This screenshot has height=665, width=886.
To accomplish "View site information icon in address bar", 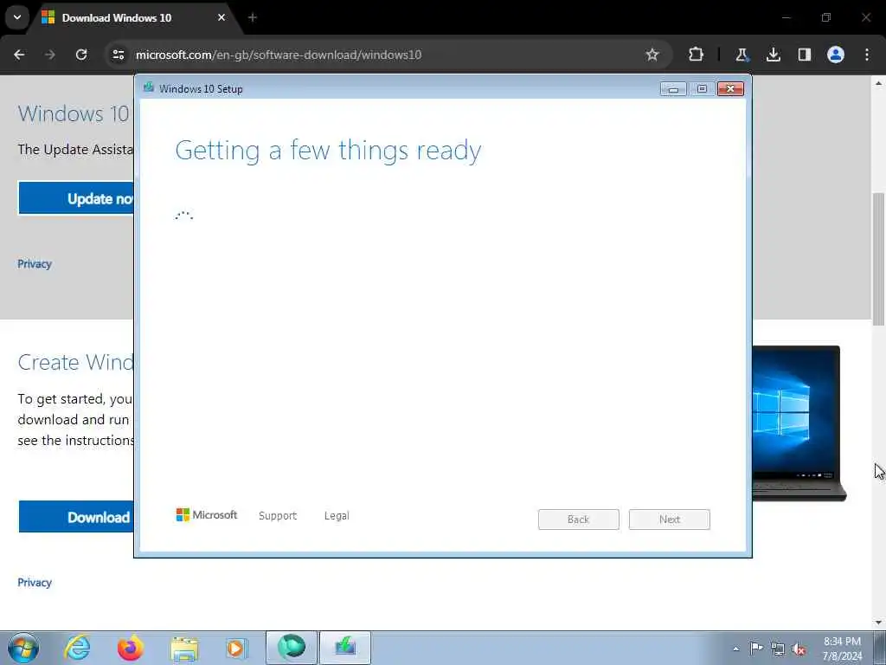I will coord(119,55).
